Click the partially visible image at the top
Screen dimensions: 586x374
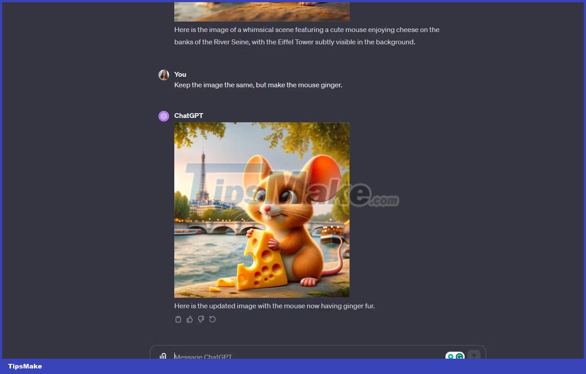click(261, 11)
